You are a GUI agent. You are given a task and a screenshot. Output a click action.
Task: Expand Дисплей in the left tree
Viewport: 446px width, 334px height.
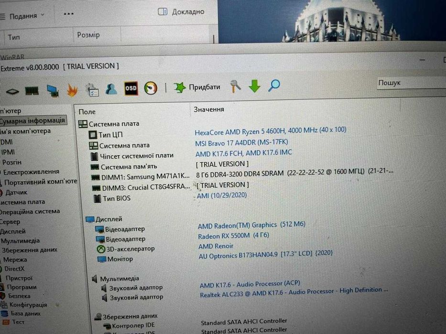click(x=13, y=231)
